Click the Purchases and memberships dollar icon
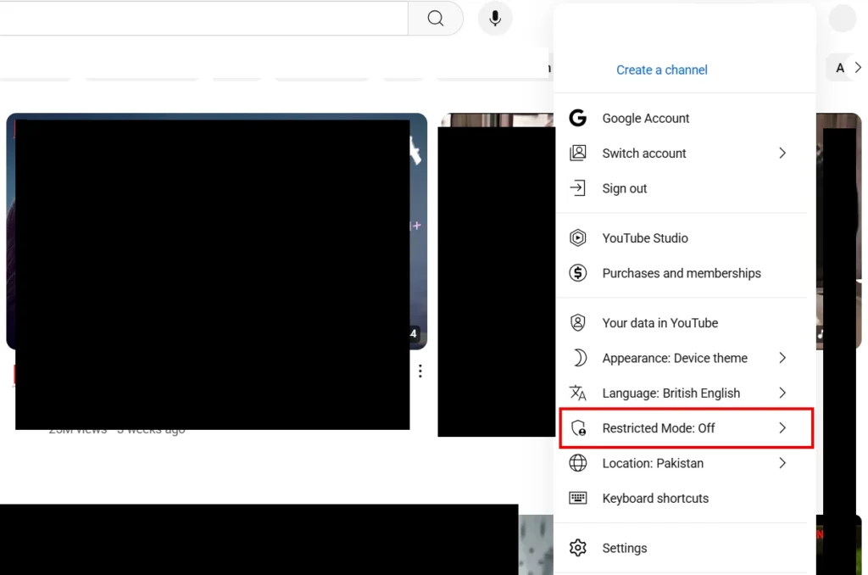The height and width of the screenshot is (575, 868). coord(578,273)
